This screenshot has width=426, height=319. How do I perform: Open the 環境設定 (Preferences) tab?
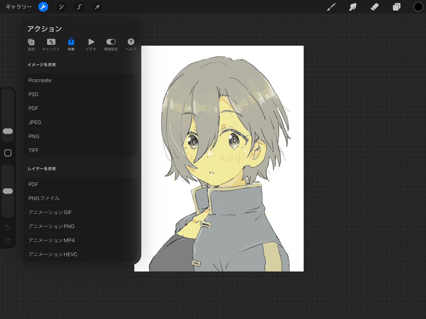coord(111,44)
